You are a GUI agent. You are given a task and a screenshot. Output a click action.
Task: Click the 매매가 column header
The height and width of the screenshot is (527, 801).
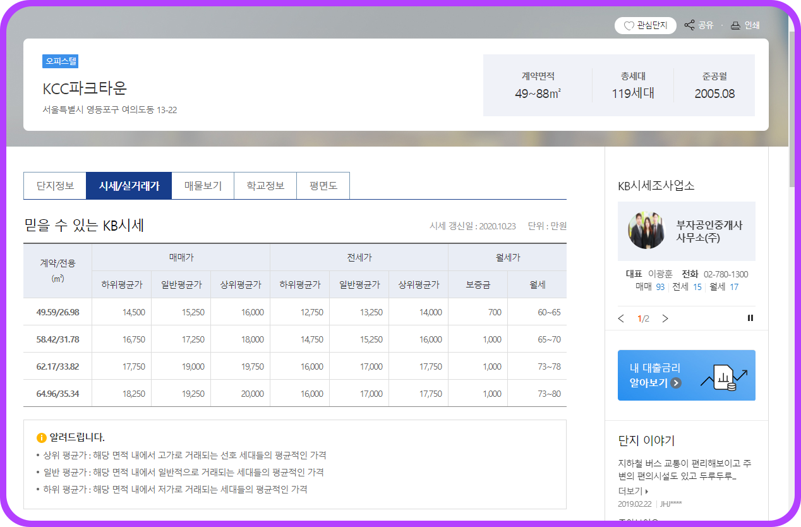click(x=181, y=257)
